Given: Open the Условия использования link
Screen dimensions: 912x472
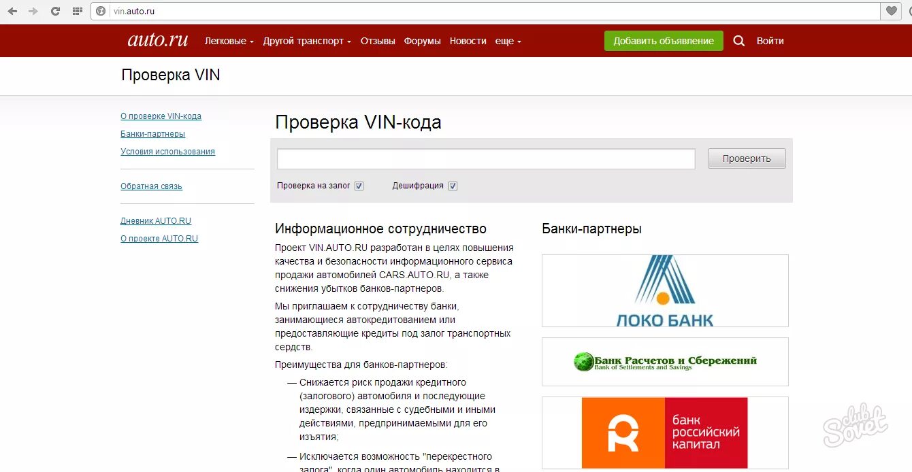Looking at the screenshot, I should click(167, 152).
